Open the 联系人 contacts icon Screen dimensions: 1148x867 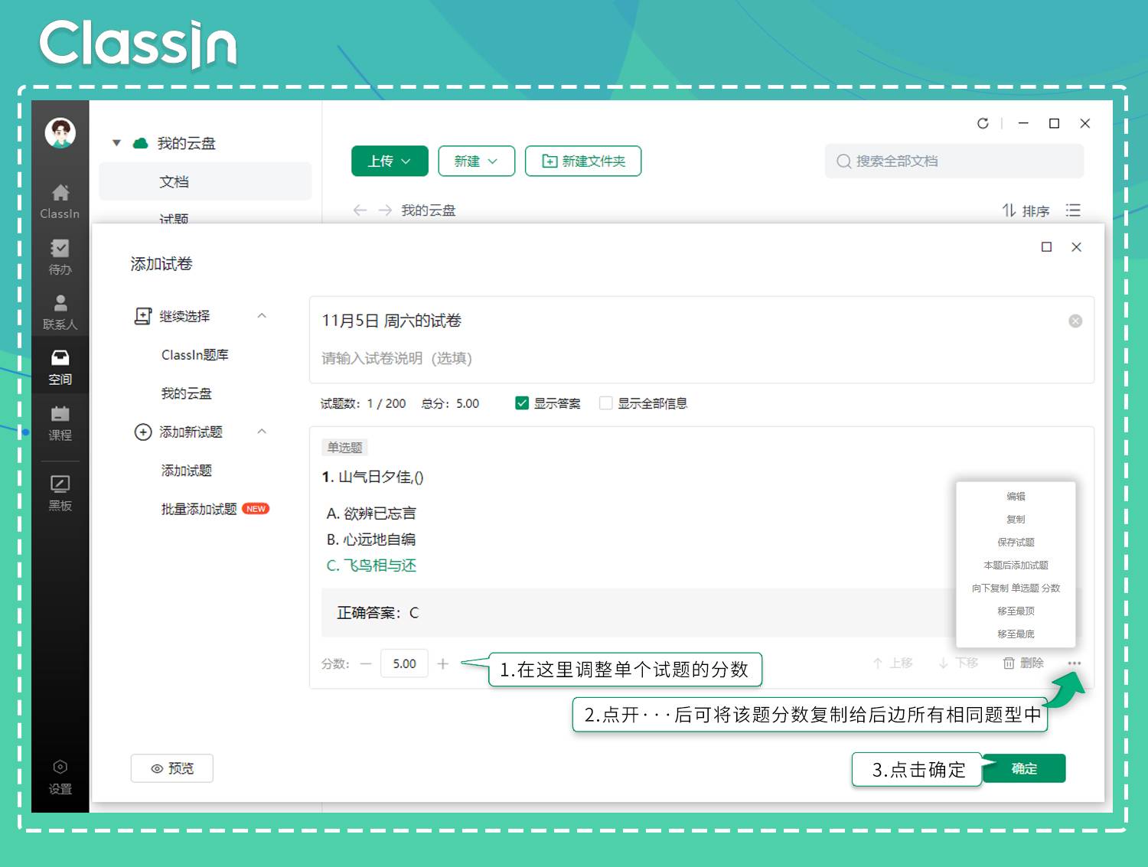(x=60, y=303)
